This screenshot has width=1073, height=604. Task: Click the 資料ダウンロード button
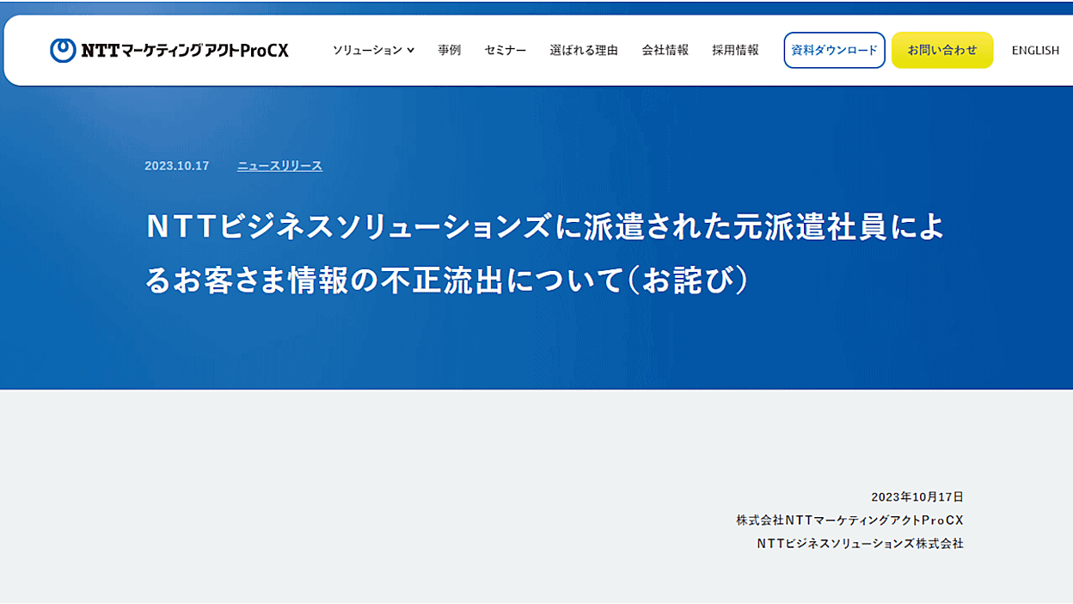point(834,50)
